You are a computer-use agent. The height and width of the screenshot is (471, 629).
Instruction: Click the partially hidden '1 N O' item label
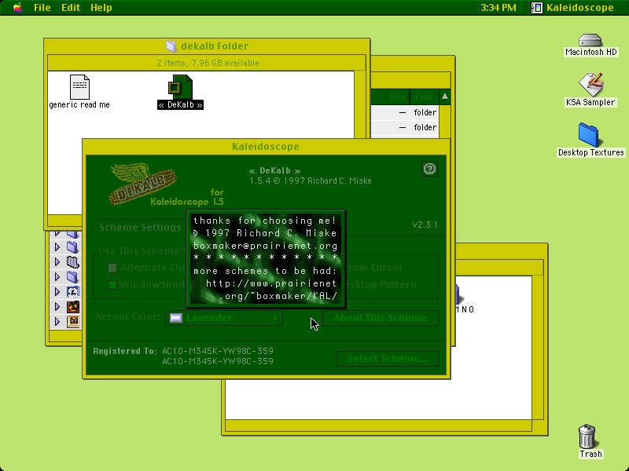465,309
